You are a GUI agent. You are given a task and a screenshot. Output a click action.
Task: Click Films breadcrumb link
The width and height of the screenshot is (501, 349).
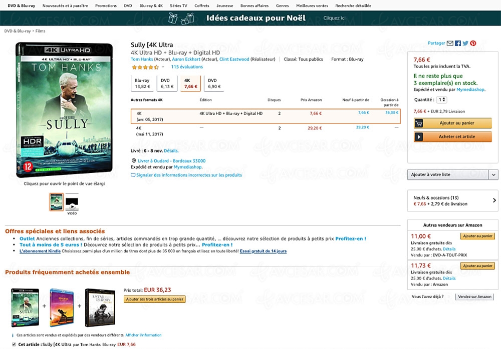pos(40,31)
